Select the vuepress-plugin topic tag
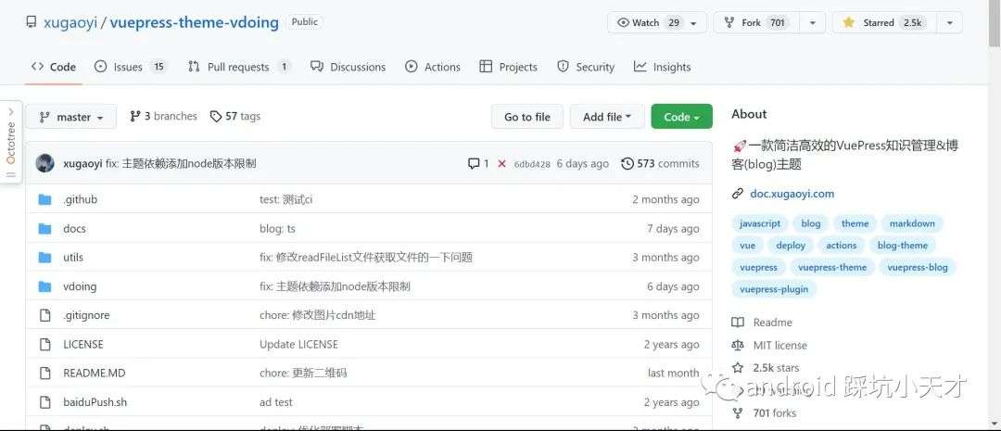 pos(774,289)
